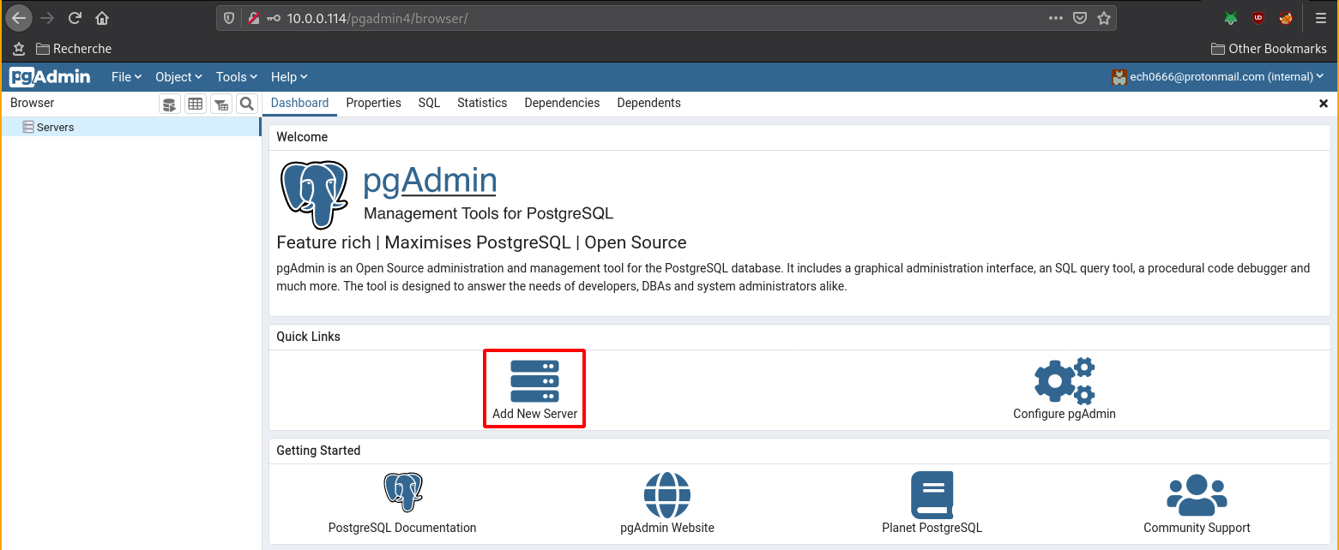Click the pgAdmin Website text link
This screenshot has height=550, width=1339.
pos(667,528)
